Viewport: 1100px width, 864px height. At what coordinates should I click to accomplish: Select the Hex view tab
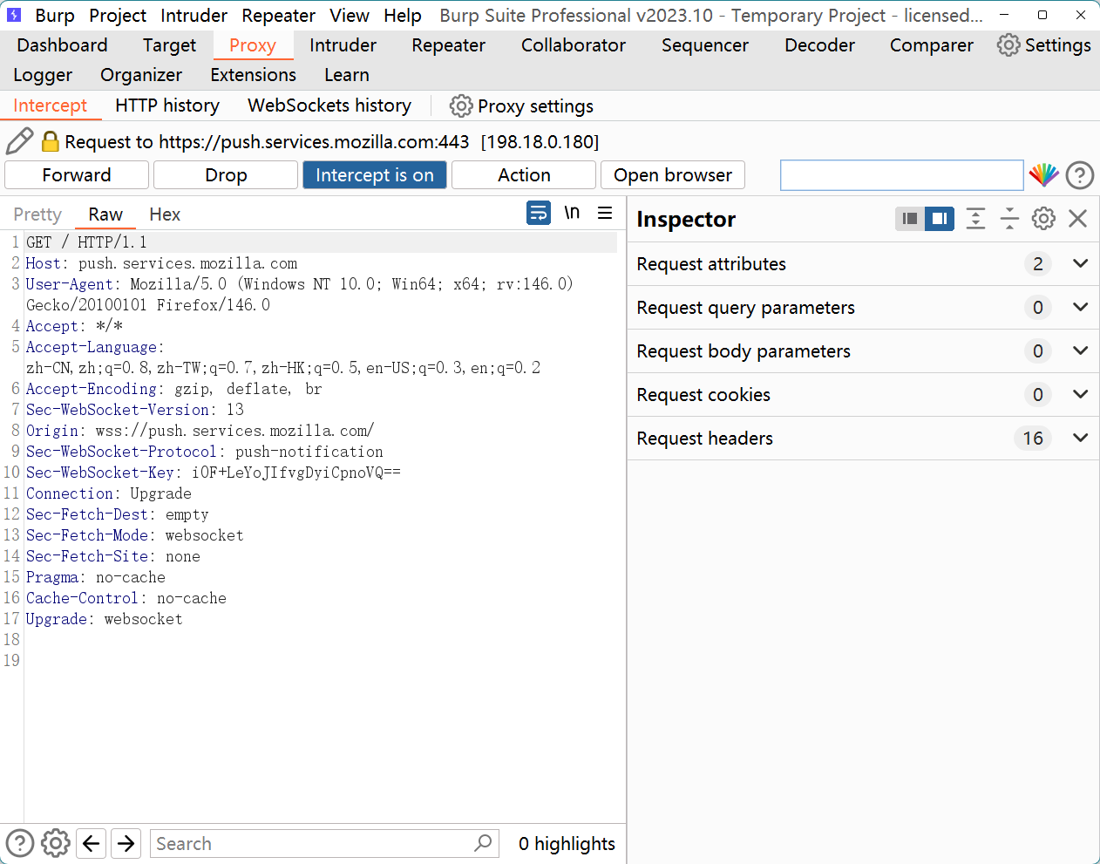165,214
